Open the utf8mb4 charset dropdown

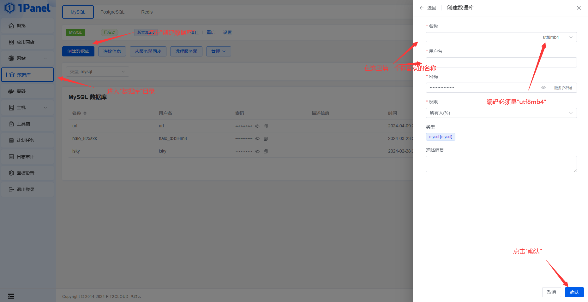tap(557, 37)
